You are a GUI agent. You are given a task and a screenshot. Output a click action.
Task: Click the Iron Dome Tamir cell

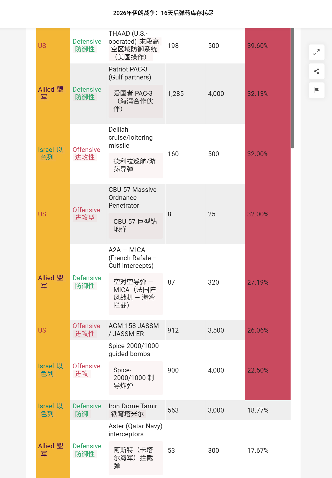136,410
